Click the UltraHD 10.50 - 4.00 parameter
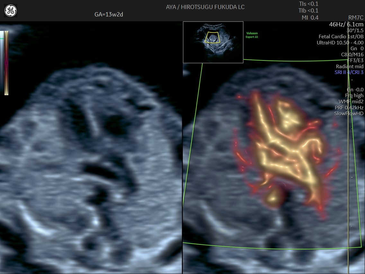This screenshot has width=365, height=274. [x=340, y=42]
